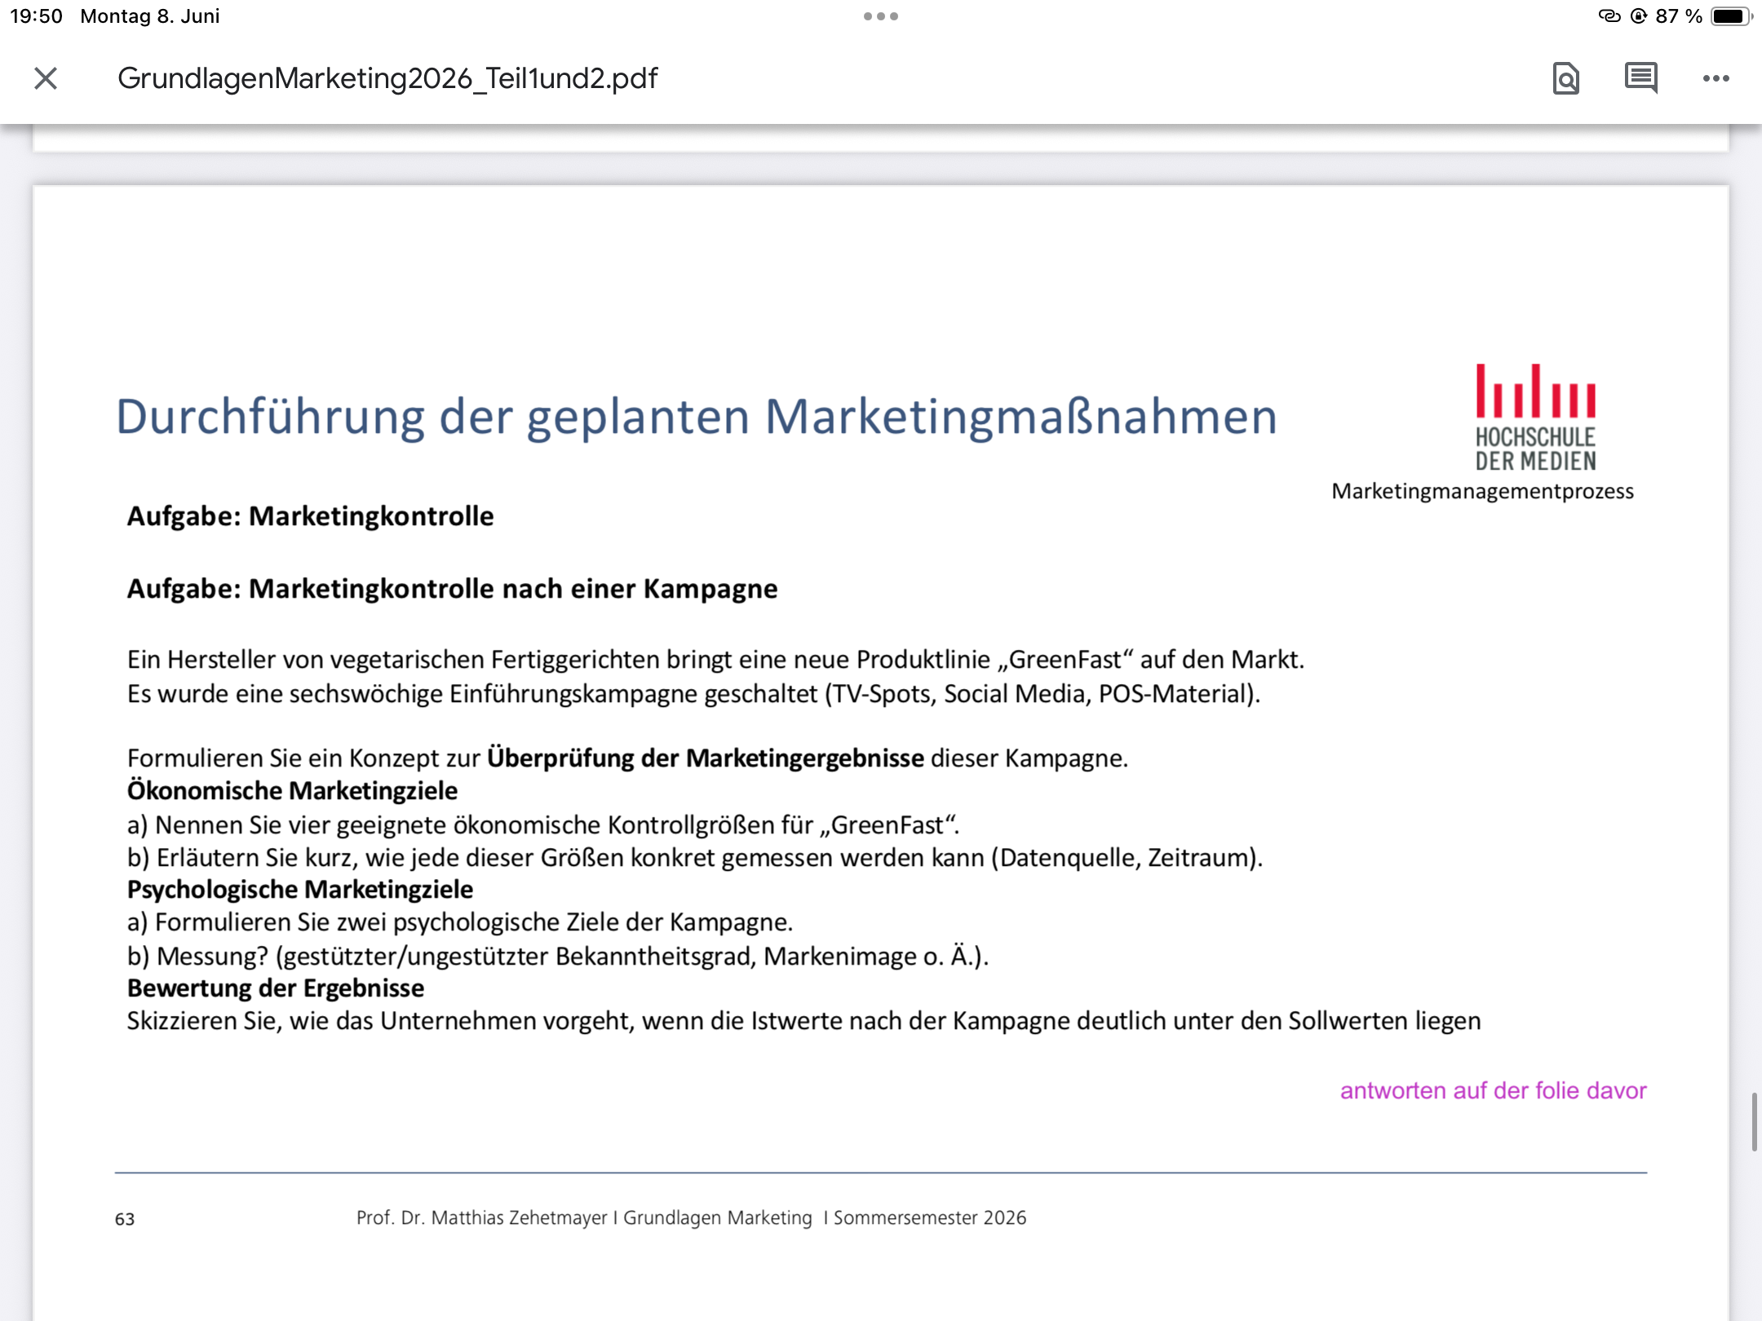Viewport: 1762px width, 1321px height.
Task: Open the search-in-document icon
Action: (1565, 78)
